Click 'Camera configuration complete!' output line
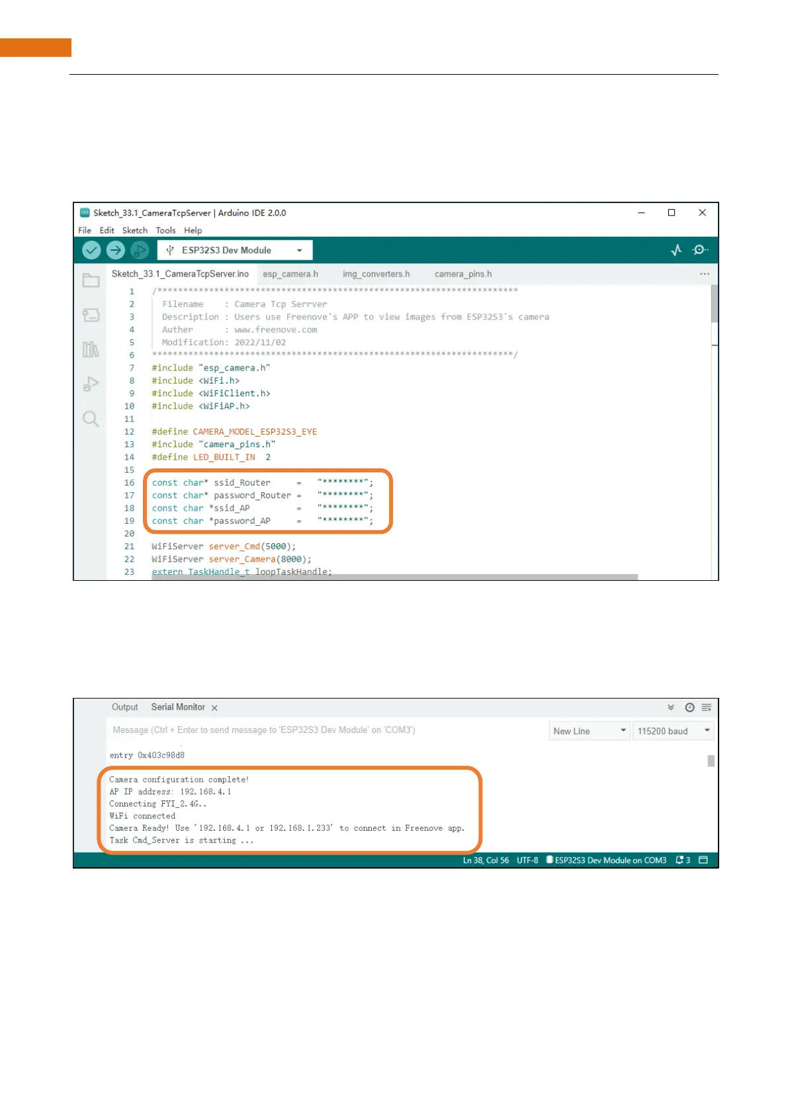The image size is (788, 1114). click(x=179, y=780)
